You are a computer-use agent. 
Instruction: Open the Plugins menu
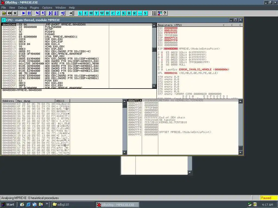[x=34, y=8]
